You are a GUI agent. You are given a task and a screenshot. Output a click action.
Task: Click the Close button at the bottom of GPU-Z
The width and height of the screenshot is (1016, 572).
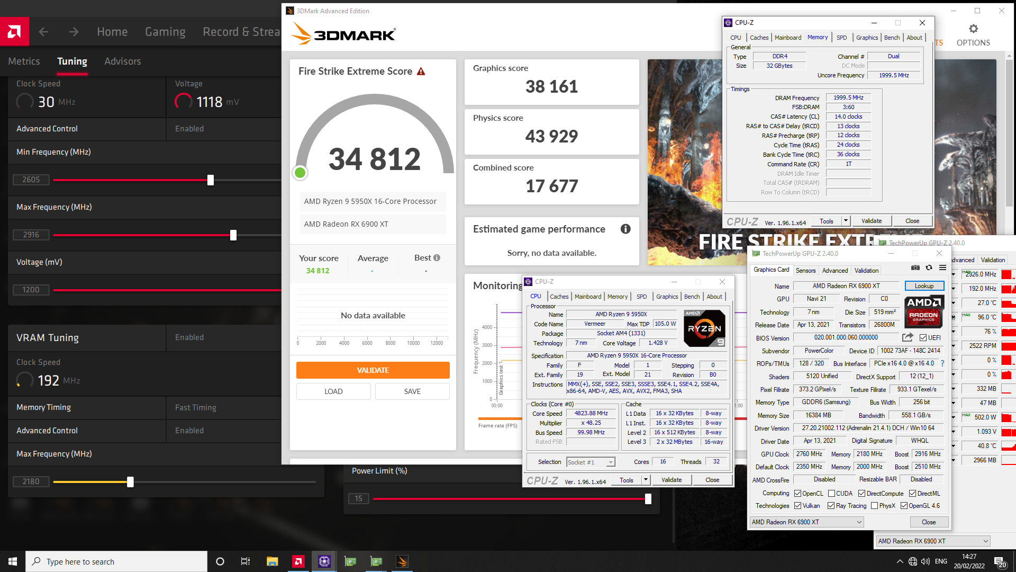(929, 522)
